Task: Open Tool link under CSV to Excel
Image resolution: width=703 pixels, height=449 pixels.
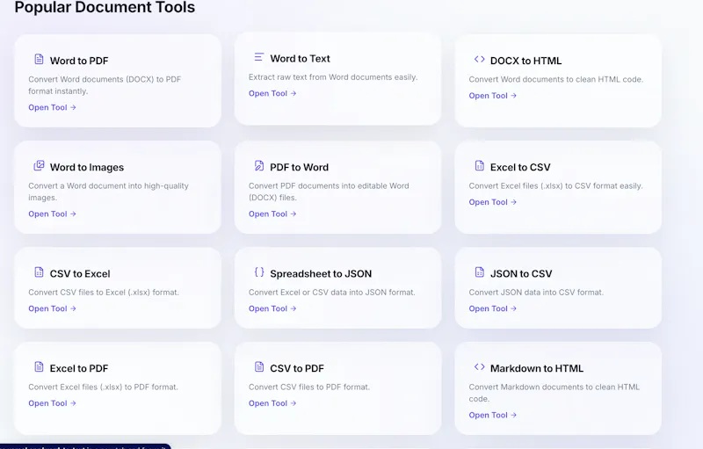Action: 52,308
